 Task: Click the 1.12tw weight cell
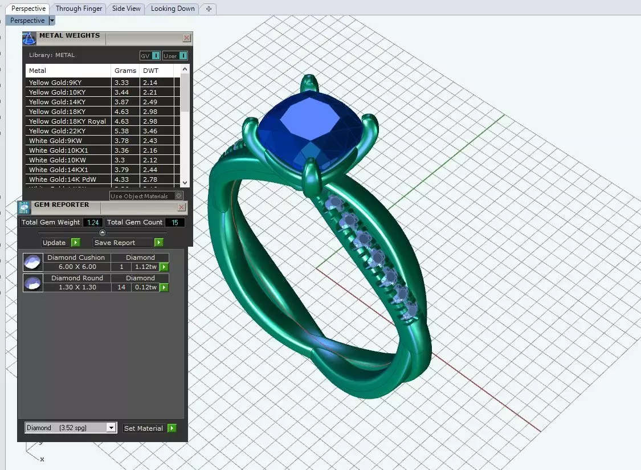pos(146,267)
